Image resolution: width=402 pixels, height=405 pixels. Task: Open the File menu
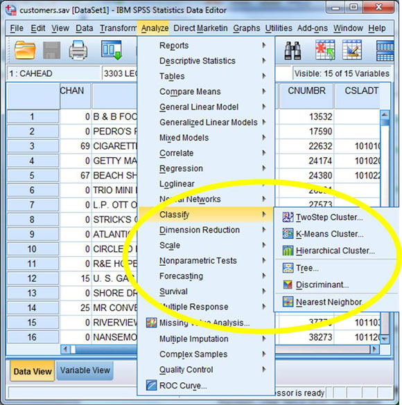click(17, 28)
